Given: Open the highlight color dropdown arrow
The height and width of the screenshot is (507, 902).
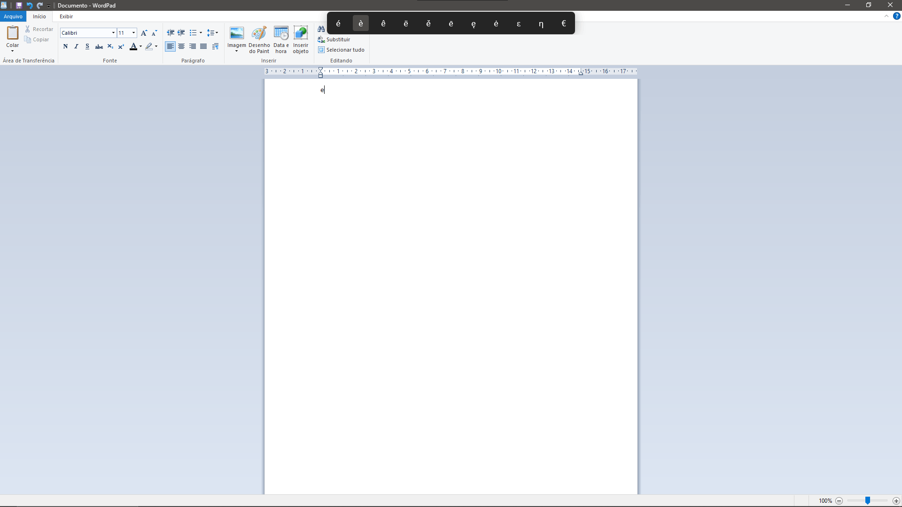Looking at the screenshot, I should click(156, 46).
